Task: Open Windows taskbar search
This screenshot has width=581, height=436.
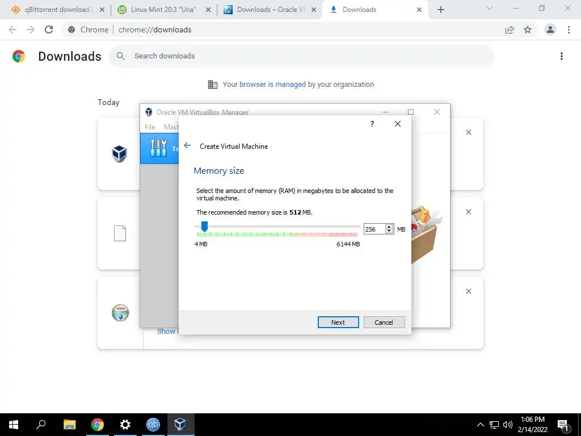Action: click(41, 425)
